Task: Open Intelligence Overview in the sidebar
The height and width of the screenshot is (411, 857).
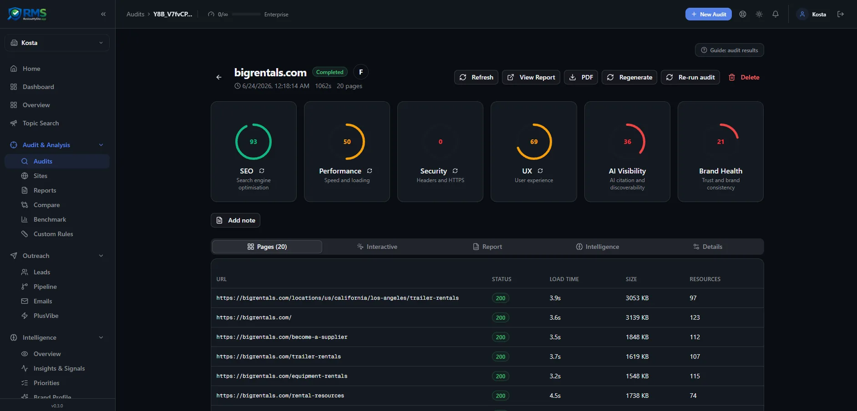Action: [x=57, y=354]
